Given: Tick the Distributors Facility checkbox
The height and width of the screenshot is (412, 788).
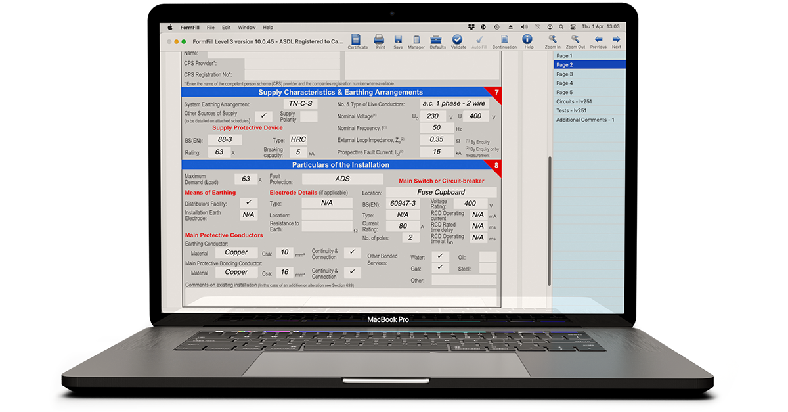Looking at the screenshot, I should [x=248, y=204].
